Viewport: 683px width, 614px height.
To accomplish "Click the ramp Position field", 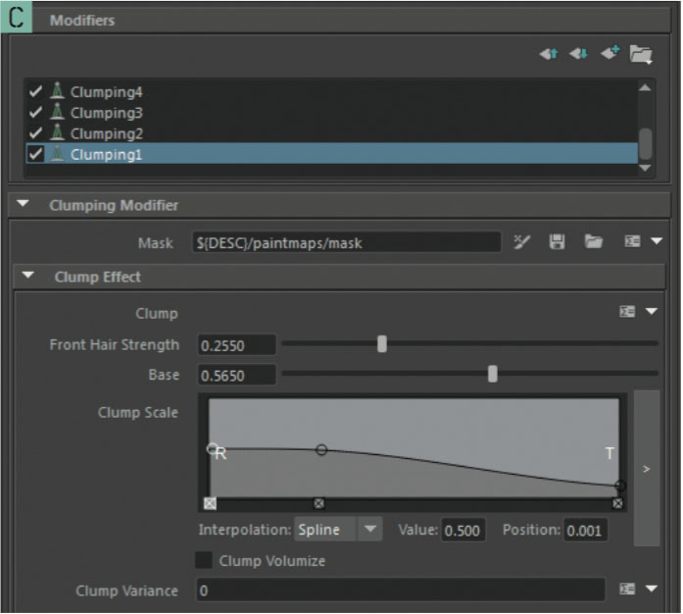I will 585,531.
